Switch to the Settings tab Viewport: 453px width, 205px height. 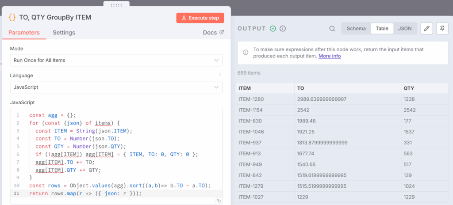[64, 33]
